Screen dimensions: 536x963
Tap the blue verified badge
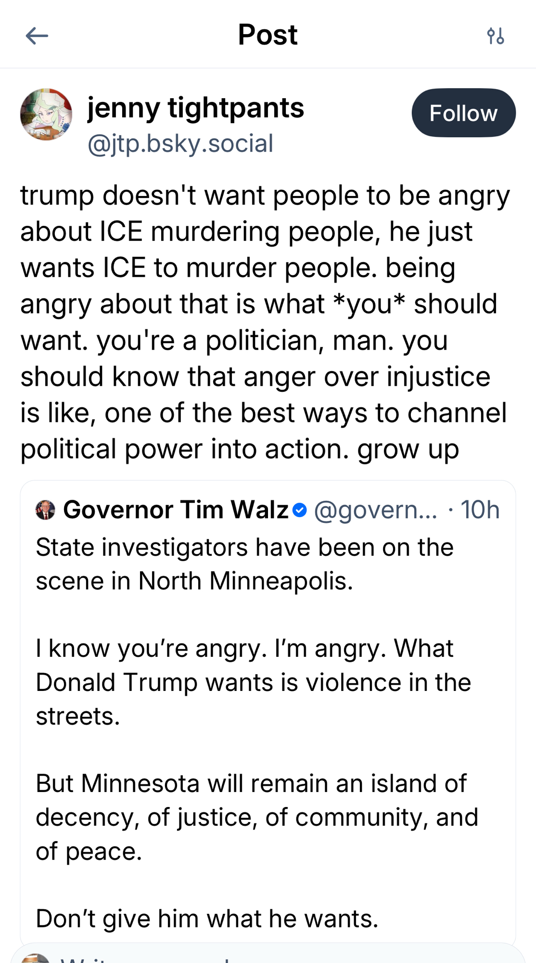click(x=299, y=510)
